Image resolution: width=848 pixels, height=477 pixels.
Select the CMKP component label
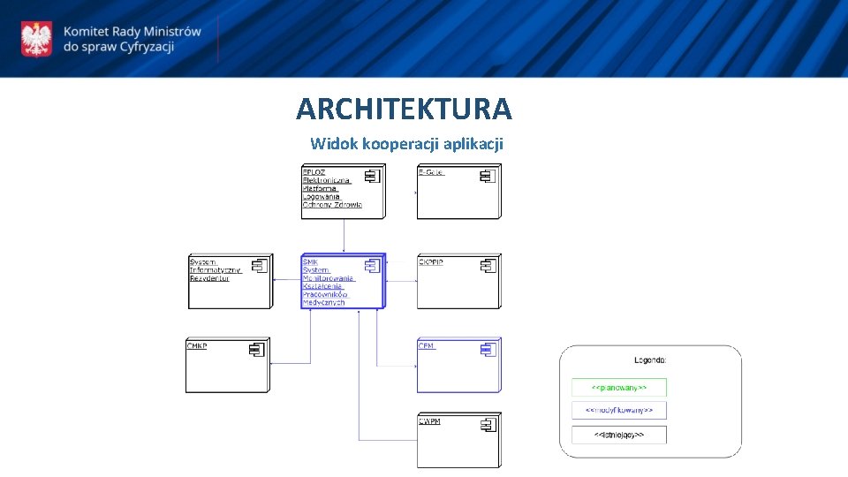tap(197, 346)
